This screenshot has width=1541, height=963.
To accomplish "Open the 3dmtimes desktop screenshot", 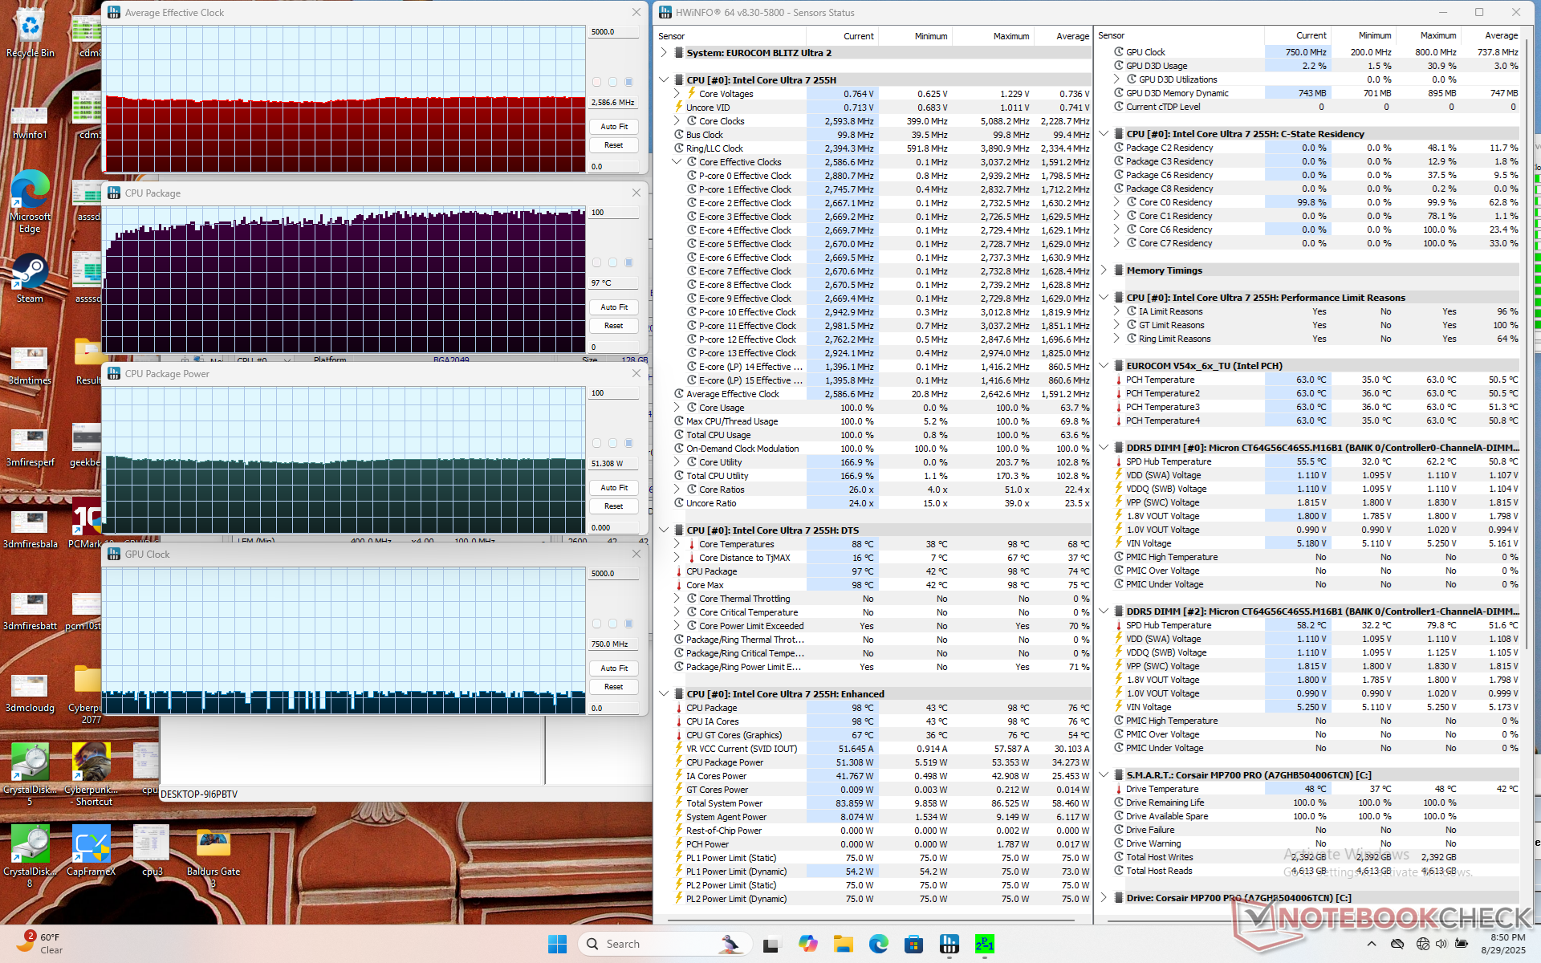I will [30, 366].
